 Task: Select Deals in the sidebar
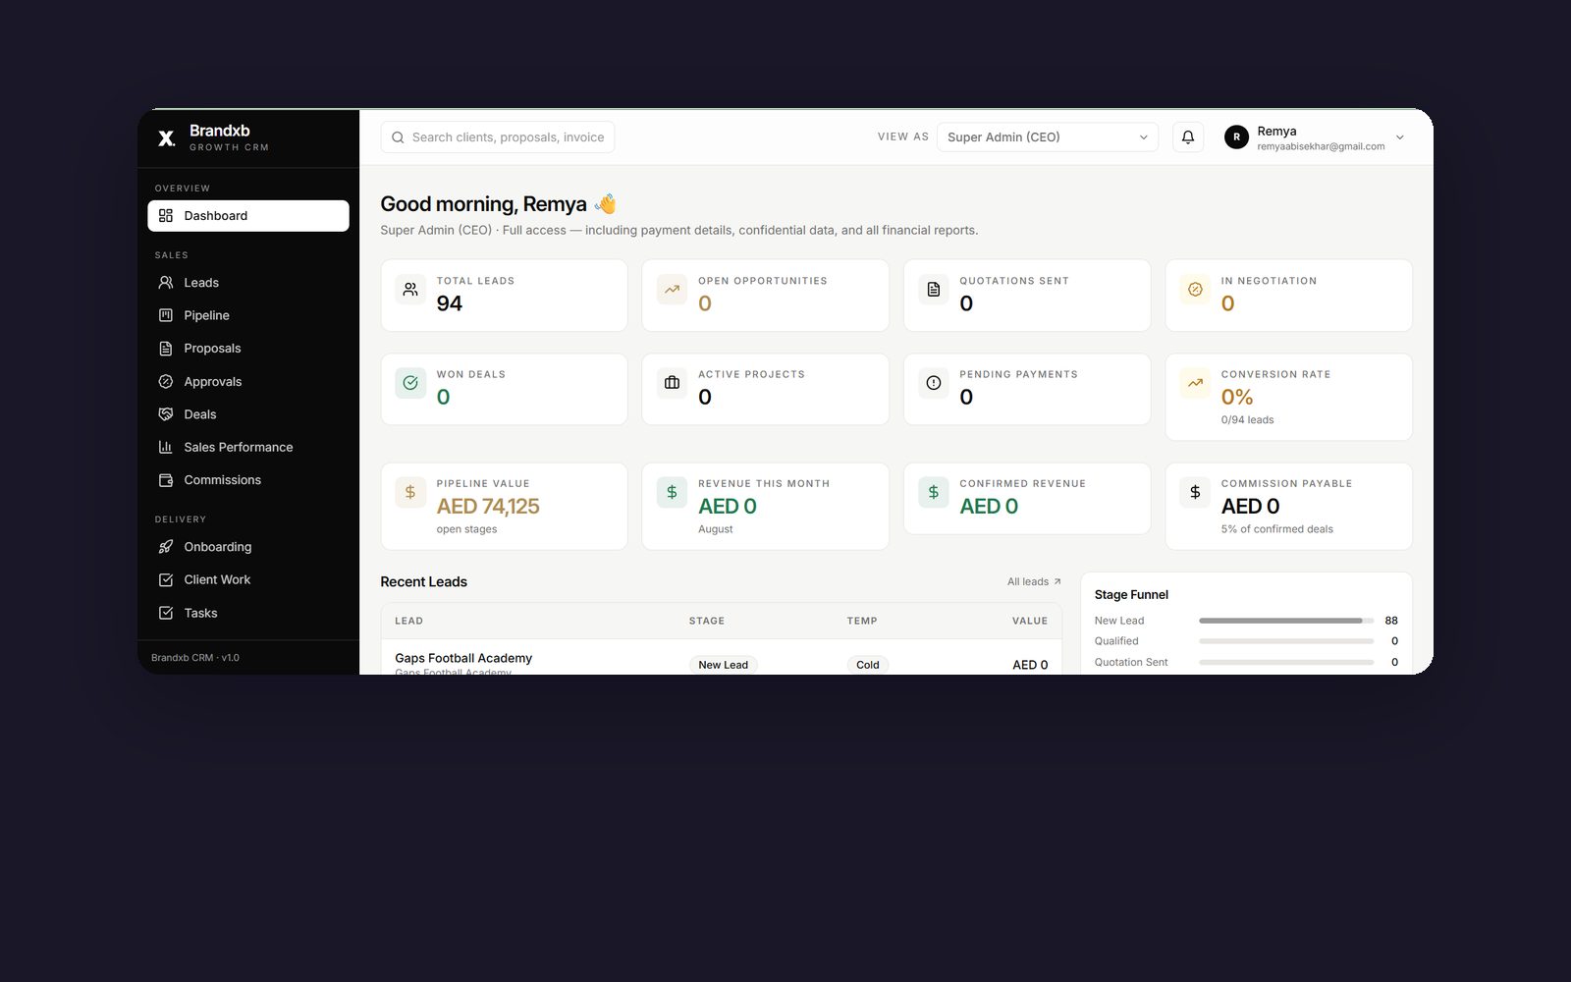click(x=248, y=414)
